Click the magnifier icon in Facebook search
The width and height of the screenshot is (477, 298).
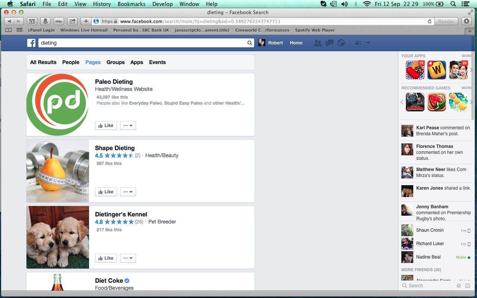click(x=250, y=43)
